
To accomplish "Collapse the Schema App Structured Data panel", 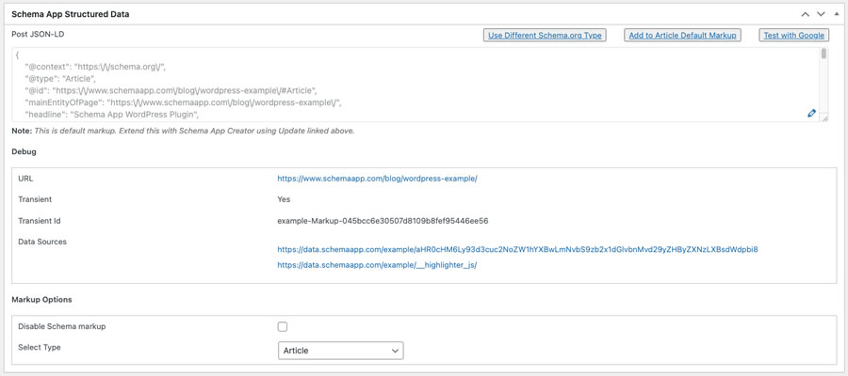I will (836, 14).
